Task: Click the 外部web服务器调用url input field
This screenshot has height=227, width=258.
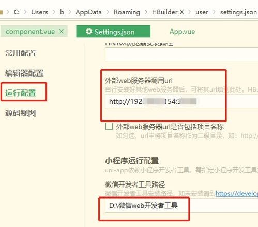Action: coord(181,101)
